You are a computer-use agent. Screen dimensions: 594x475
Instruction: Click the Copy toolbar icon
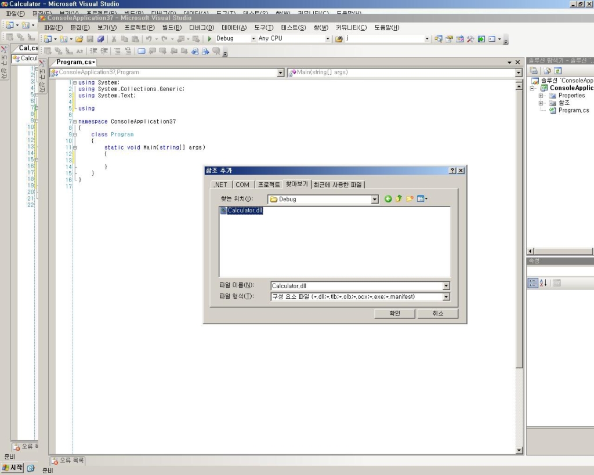click(124, 39)
